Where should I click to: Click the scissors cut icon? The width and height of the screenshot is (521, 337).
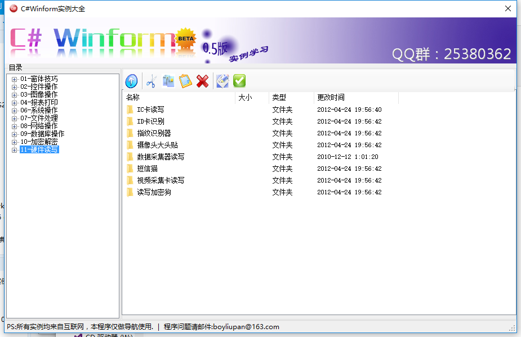click(151, 81)
